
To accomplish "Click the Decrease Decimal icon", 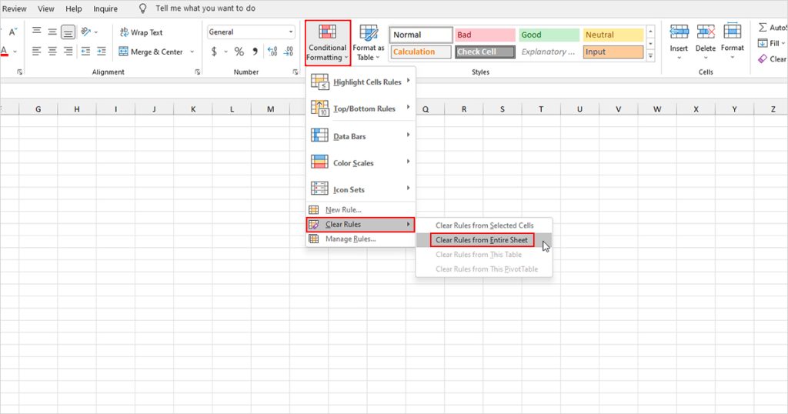I will (x=289, y=52).
